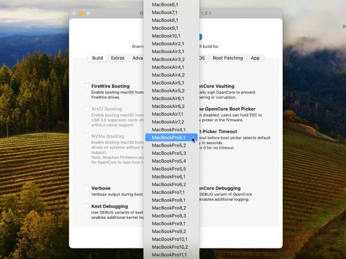Choose the MacBookAir4,1 model
346x259 pixels.
[x=171, y=67]
